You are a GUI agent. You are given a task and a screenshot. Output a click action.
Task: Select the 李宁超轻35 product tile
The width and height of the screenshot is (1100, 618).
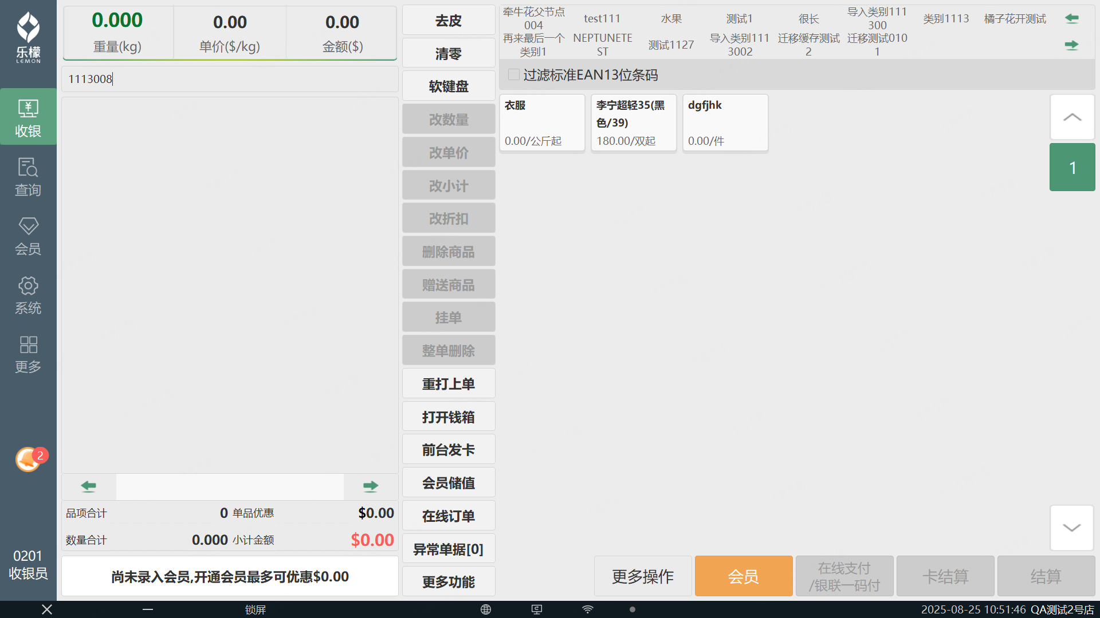pos(633,123)
